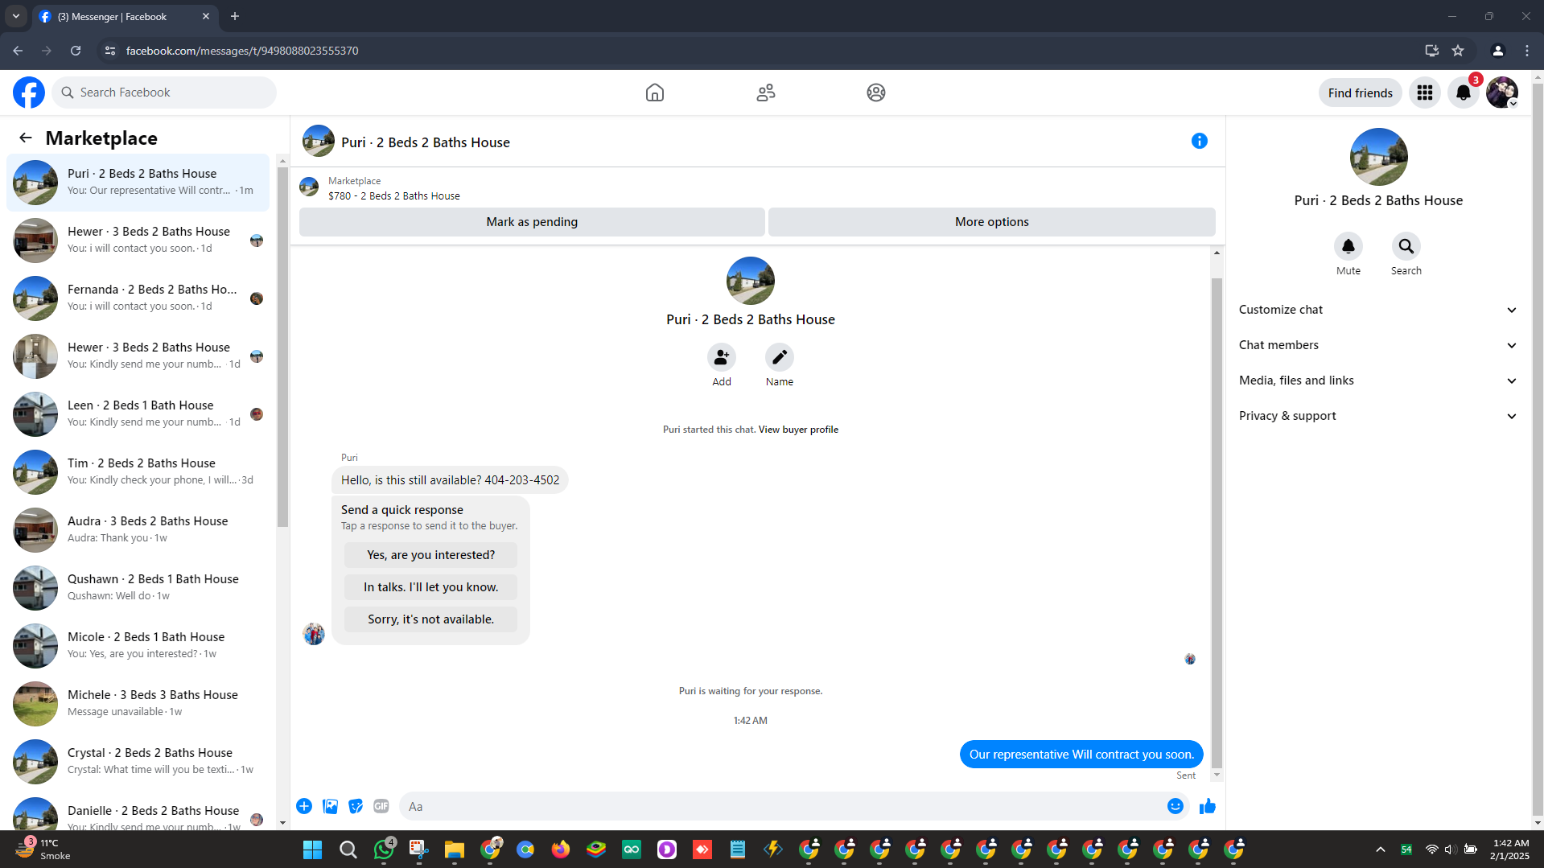
Task: Open the Groups icon in top navigation
Action: [x=876, y=93]
